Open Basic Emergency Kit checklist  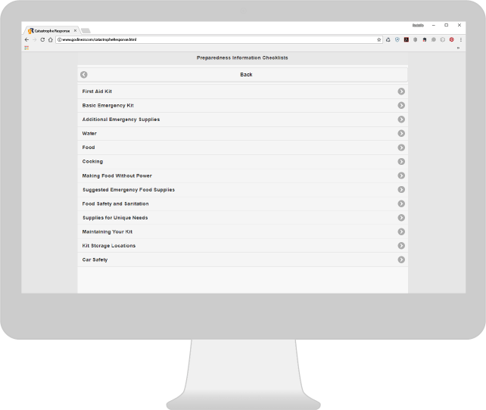pos(242,106)
